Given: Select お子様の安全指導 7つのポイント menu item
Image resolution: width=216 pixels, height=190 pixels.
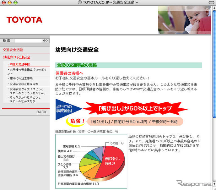Looking at the screenshot, I should click(x=27, y=72).
